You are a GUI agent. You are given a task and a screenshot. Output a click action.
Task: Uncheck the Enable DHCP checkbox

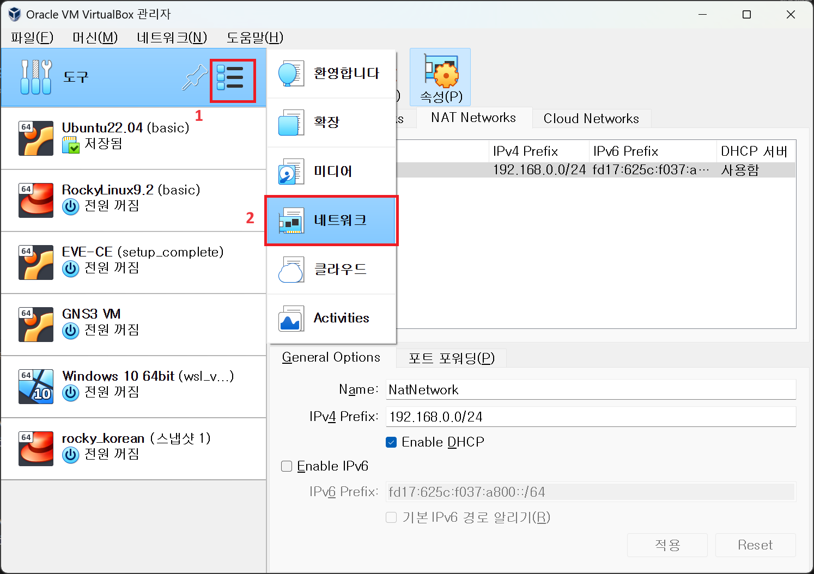391,442
